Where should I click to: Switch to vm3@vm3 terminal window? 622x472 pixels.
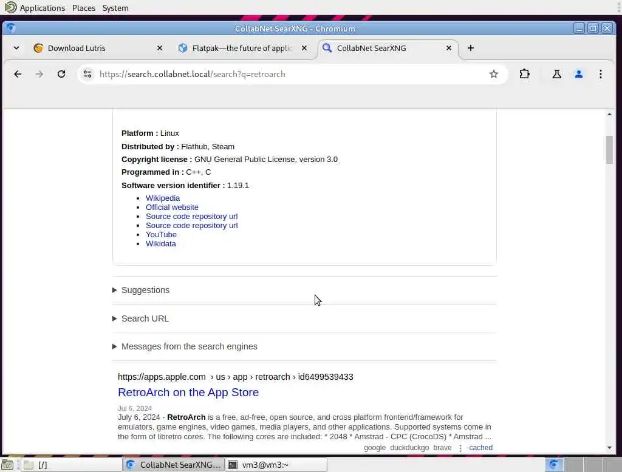[276, 465]
